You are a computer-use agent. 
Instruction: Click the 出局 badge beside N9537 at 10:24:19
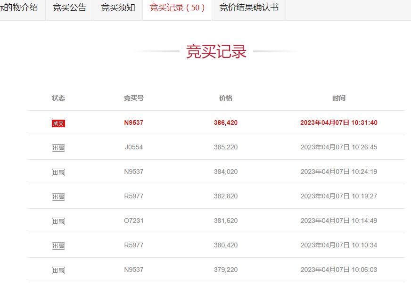click(x=58, y=172)
